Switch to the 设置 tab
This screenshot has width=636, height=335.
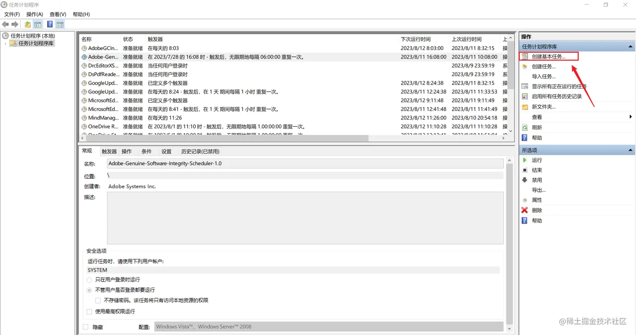167,152
